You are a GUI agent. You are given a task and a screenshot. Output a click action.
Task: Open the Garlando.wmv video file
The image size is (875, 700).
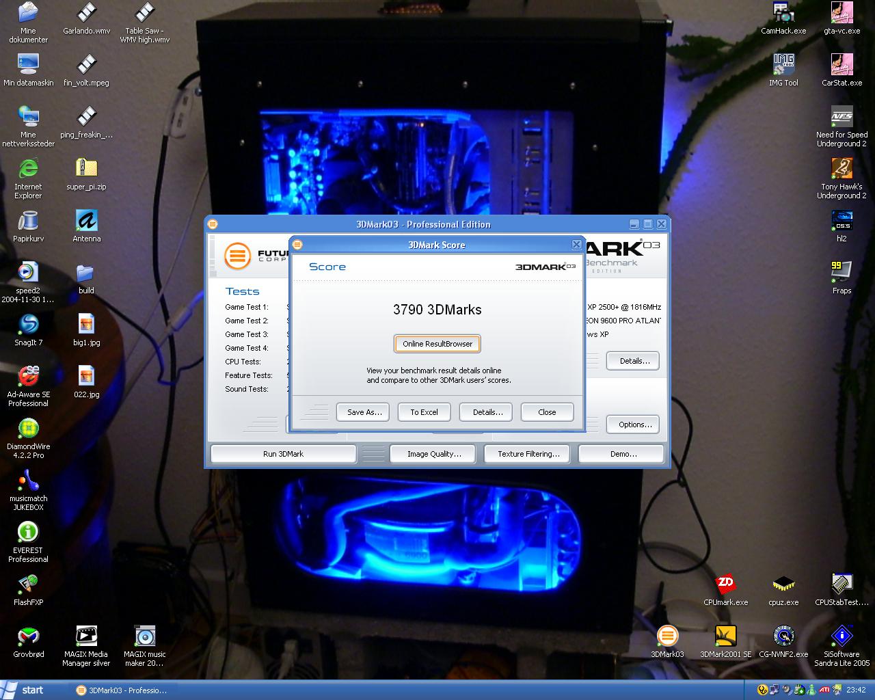86,13
